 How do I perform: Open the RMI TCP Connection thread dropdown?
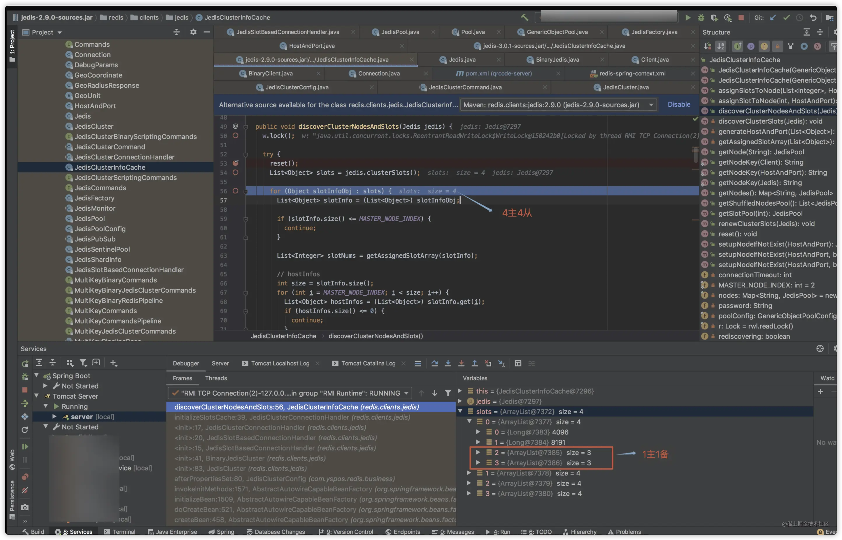click(x=290, y=393)
